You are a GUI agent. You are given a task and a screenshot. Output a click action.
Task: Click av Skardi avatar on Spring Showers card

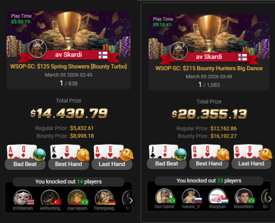tap(37, 49)
